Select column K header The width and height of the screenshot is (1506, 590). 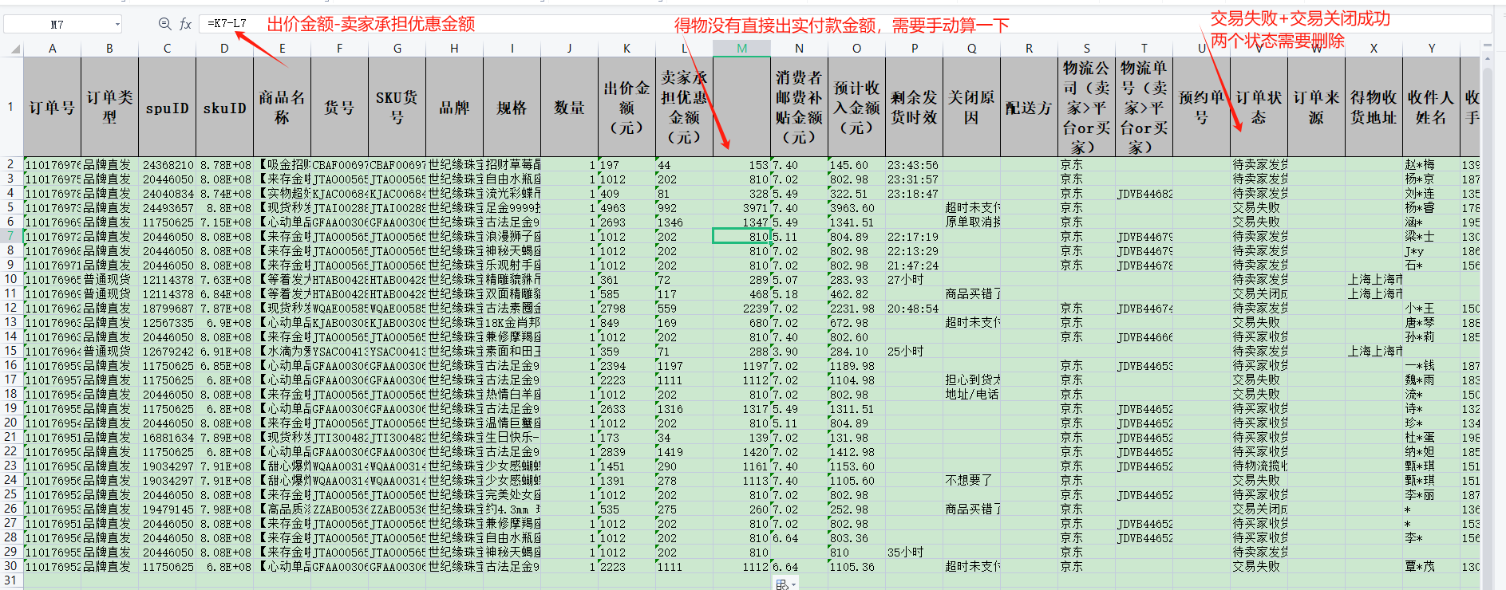627,49
